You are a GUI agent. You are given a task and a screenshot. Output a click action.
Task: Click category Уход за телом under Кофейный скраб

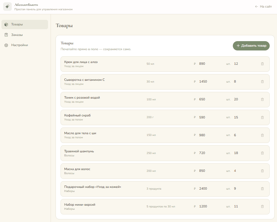click(x=73, y=120)
